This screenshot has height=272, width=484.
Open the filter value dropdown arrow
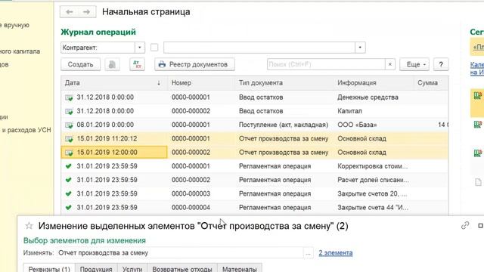(x=360, y=48)
